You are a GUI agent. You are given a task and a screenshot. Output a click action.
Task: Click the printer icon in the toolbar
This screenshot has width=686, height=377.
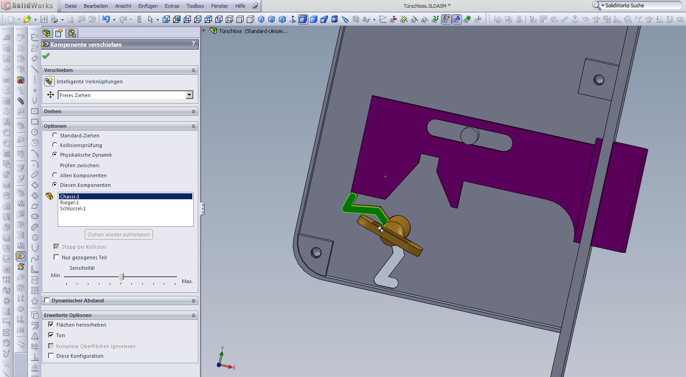coord(54,19)
